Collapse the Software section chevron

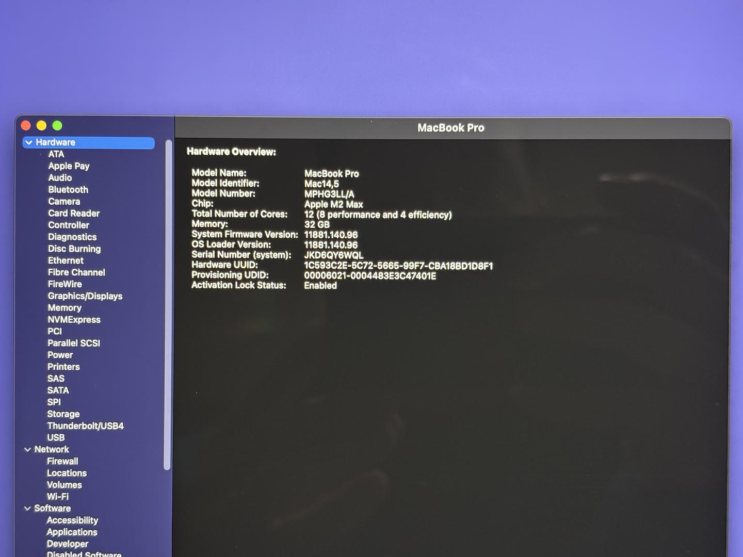28,509
